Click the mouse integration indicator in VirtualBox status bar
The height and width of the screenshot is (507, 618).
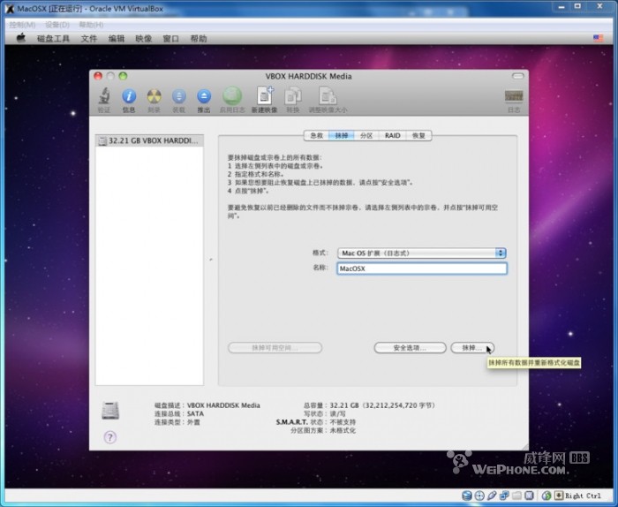[x=546, y=496]
